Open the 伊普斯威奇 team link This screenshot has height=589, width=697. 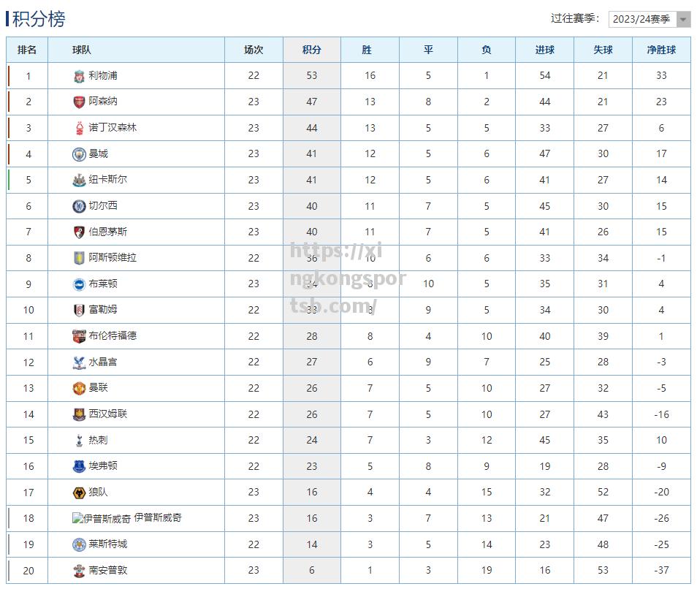click(x=158, y=518)
